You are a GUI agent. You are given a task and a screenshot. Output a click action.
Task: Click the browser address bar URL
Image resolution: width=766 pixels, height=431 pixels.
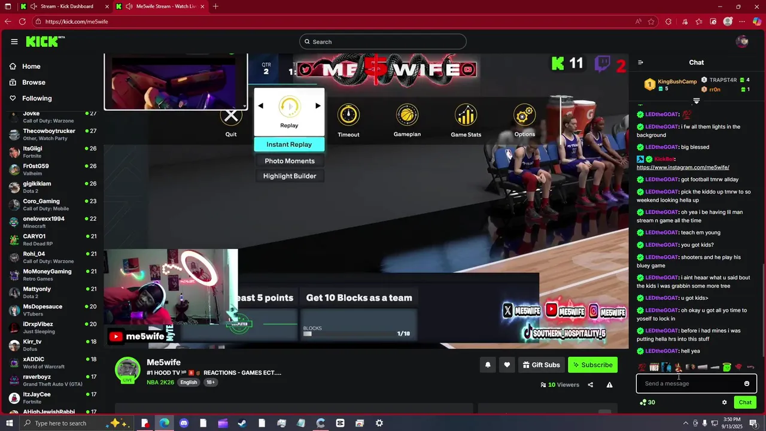[x=77, y=22]
